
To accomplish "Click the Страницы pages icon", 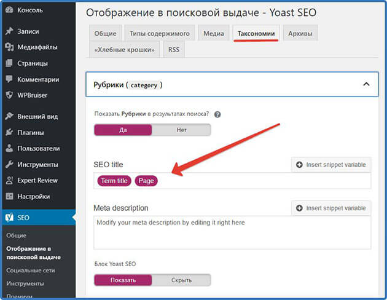I will click(9, 63).
